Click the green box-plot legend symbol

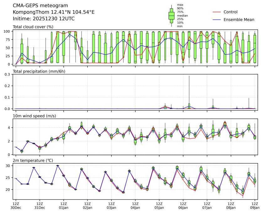[171, 16]
